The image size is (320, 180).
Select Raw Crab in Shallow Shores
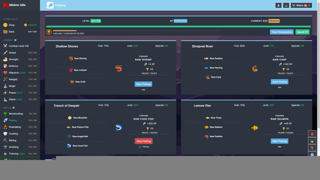pos(78,82)
